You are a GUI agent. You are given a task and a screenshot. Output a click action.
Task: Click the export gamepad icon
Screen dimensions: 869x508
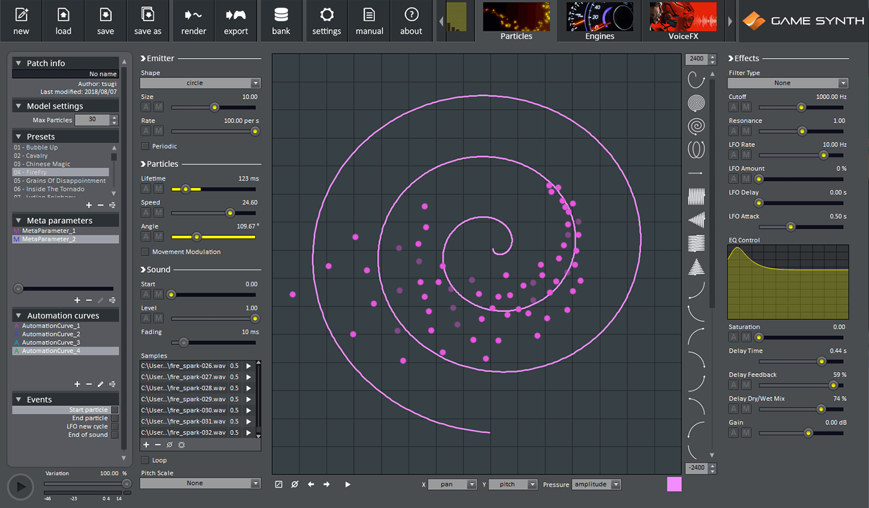click(x=235, y=15)
